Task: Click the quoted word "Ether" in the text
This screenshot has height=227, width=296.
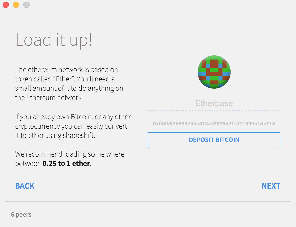Action: click(64, 79)
